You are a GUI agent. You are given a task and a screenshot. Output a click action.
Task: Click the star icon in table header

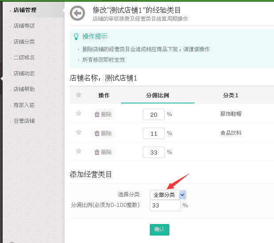click(79, 95)
